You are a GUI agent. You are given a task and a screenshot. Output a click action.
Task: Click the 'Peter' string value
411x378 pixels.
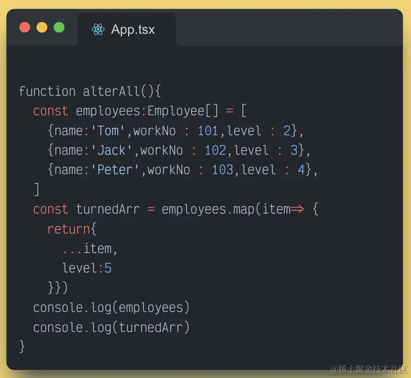[x=115, y=170]
